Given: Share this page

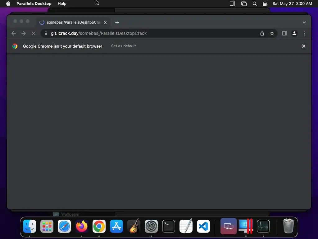Looking at the screenshot, I should pyautogui.click(x=262, y=33).
